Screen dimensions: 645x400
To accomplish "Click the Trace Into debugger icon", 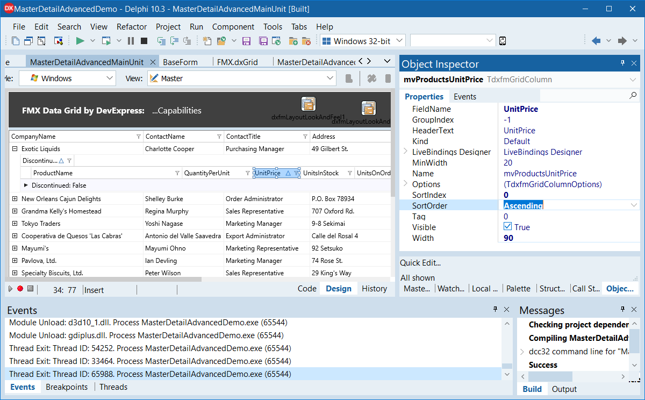I will [161, 41].
